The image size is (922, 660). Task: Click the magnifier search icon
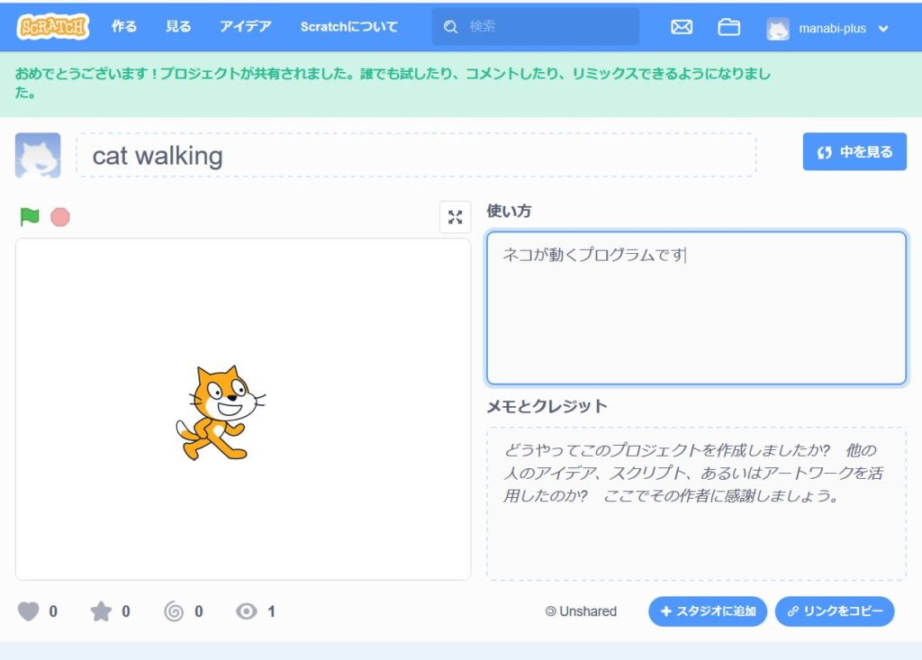coord(450,27)
